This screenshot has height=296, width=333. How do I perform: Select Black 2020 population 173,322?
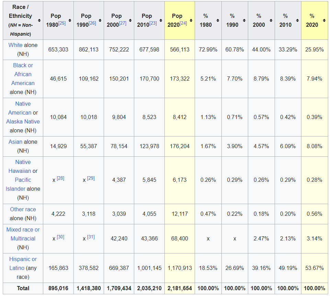[x=180, y=79]
